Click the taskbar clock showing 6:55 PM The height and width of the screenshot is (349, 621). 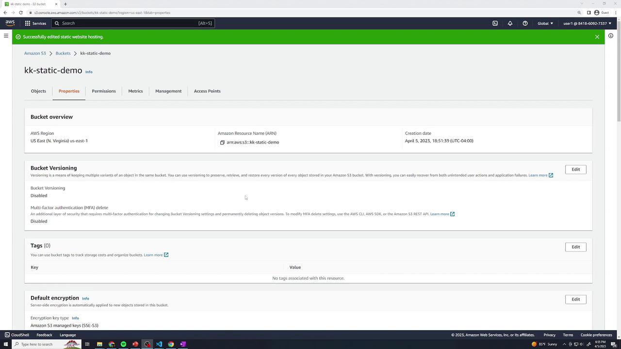[x=600, y=344]
